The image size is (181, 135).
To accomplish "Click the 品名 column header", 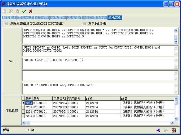I will coord(147,98).
